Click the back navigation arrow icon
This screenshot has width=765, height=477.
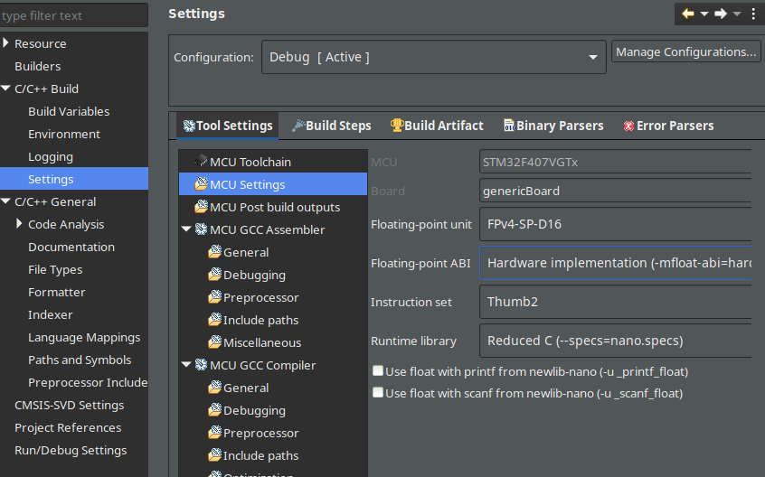click(x=688, y=14)
